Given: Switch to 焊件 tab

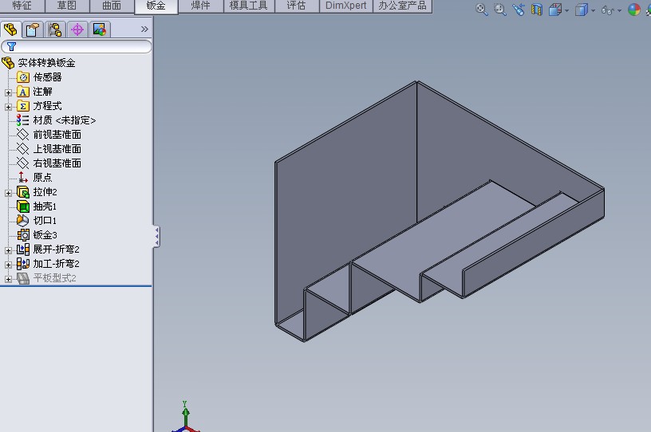Looking at the screenshot, I should [200, 6].
